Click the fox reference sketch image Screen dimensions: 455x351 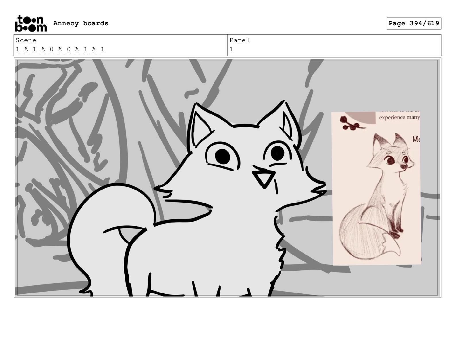[x=376, y=188]
